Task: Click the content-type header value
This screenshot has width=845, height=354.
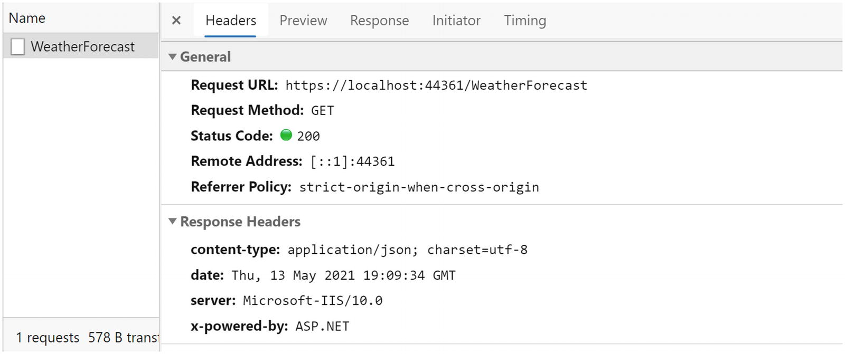Action: pyautogui.click(x=407, y=250)
